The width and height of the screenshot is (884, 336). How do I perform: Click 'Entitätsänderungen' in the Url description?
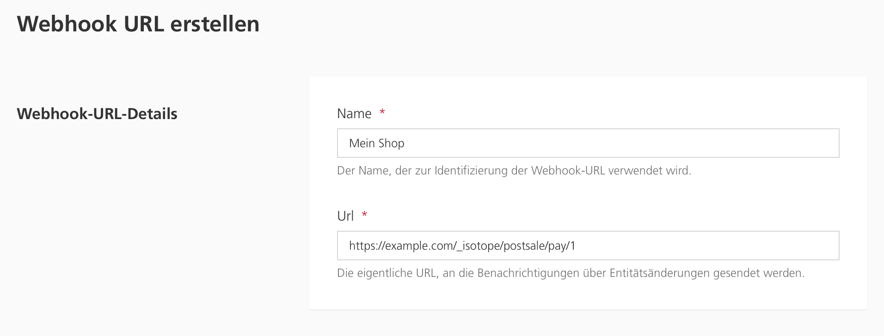click(x=659, y=273)
